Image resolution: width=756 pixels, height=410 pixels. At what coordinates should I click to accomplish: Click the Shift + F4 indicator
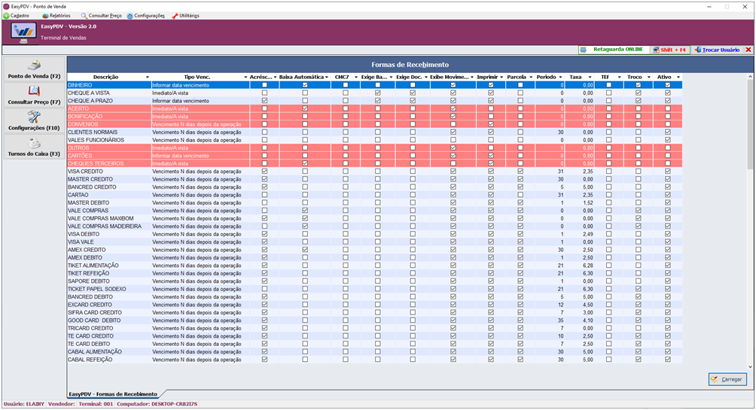(x=669, y=50)
